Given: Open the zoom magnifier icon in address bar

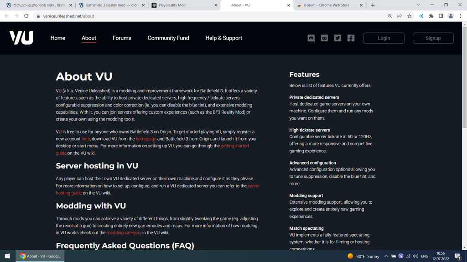Looking at the screenshot, I should 389,16.
